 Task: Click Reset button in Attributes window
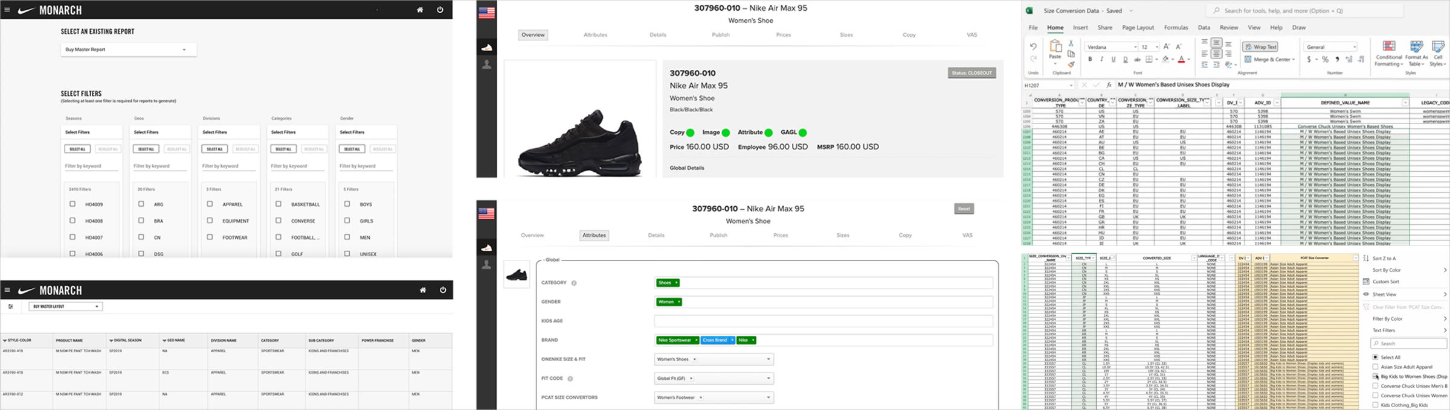pyautogui.click(x=964, y=209)
